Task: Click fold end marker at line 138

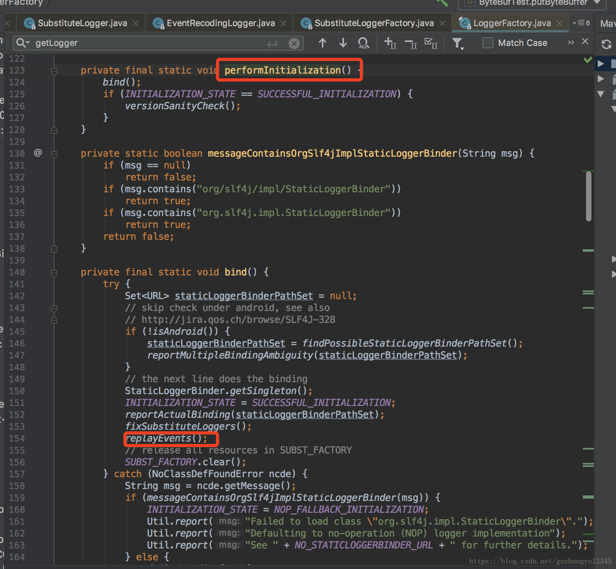Action: pos(54,248)
